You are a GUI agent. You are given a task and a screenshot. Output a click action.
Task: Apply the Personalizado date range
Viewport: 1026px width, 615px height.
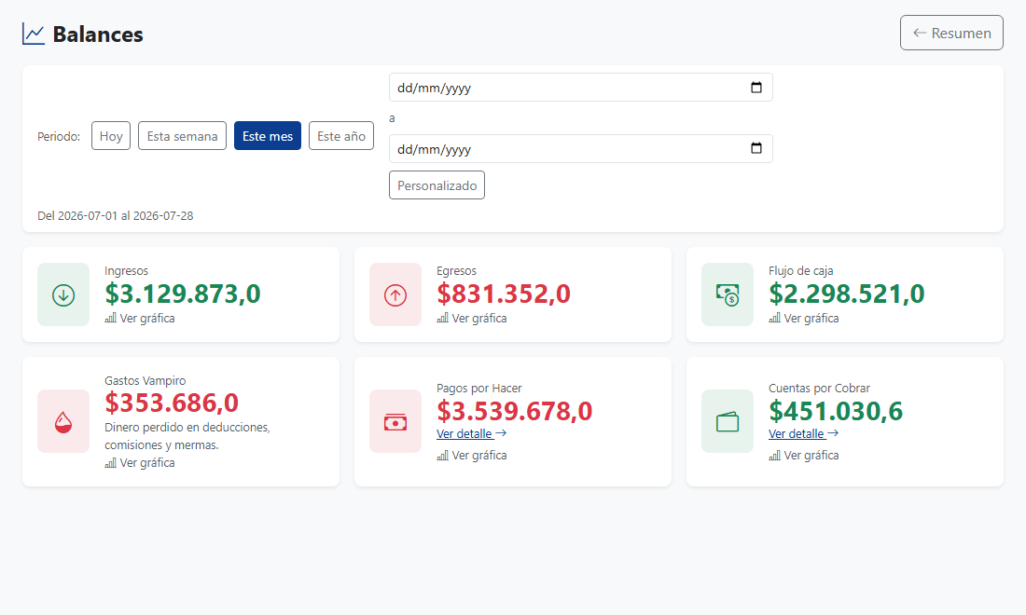click(x=437, y=184)
